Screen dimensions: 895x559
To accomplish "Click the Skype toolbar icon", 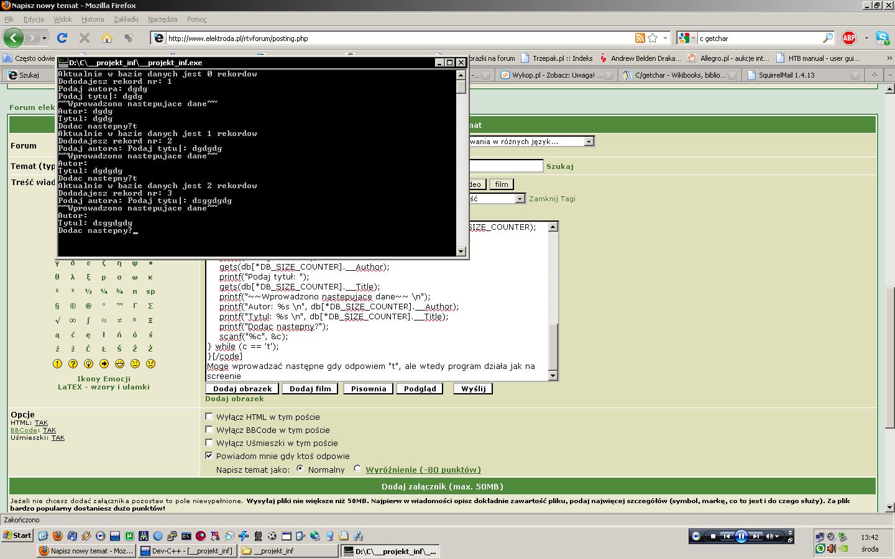I will 882,38.
